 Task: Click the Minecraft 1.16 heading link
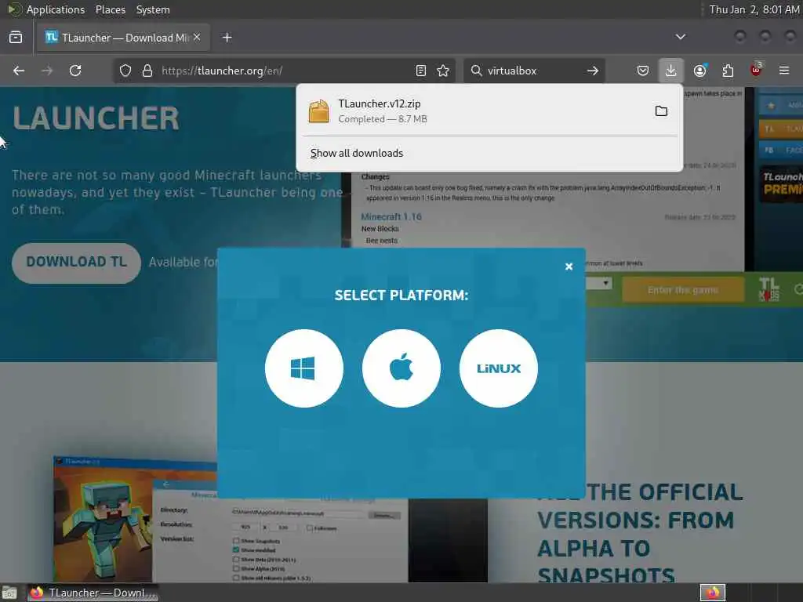(391, 217)
